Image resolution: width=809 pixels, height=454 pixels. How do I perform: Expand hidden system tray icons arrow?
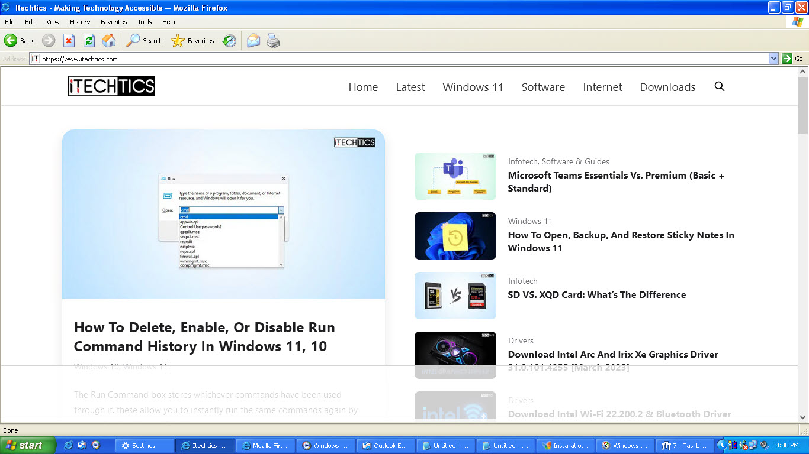click(721, 445)
